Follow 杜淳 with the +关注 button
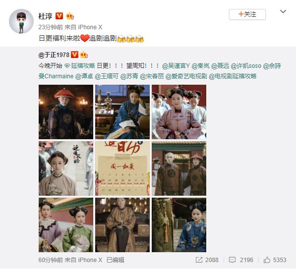This screenshot has width=296, height=271. (247, 14)
